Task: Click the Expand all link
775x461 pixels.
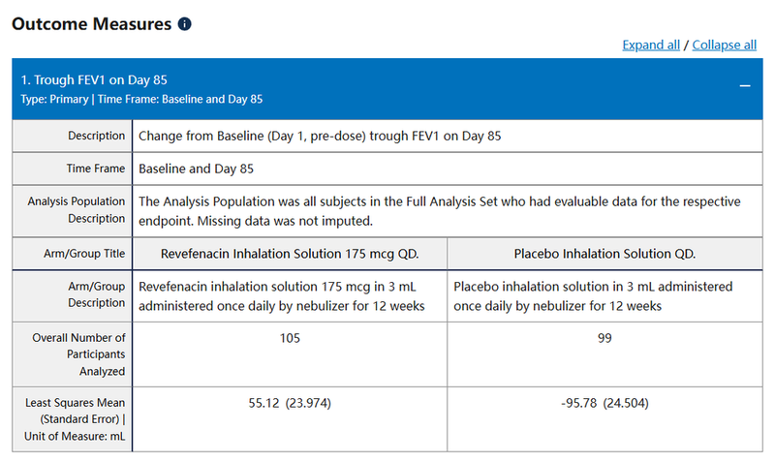Action: click(x=651, y=45)
